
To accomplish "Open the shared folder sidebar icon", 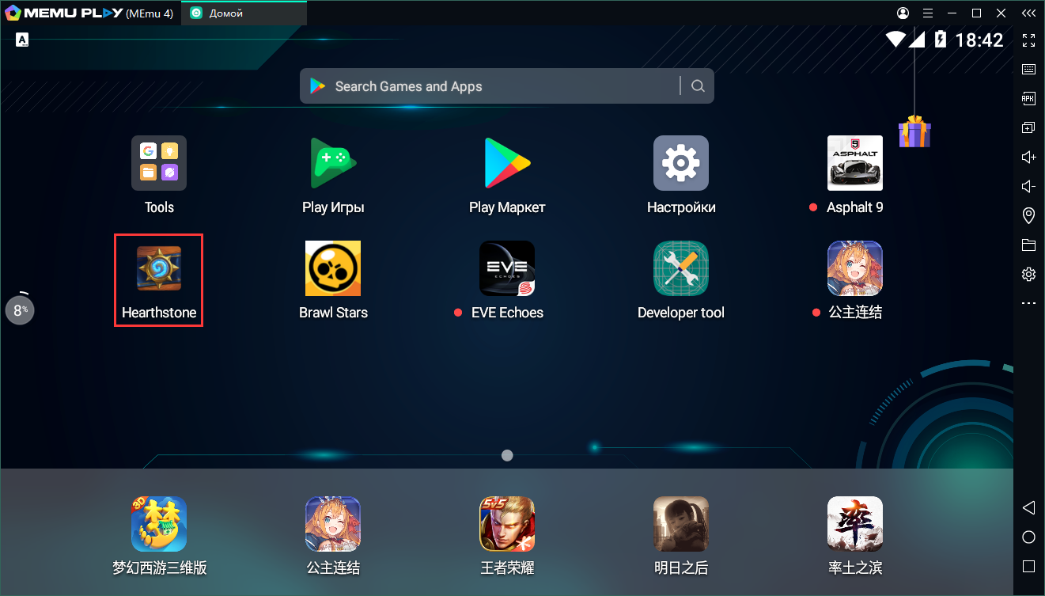I will tap(1028, 245).
